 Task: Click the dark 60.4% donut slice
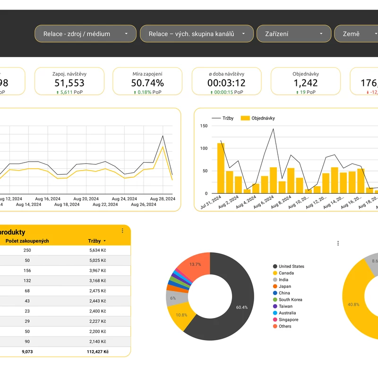click(x=241, y=308)
